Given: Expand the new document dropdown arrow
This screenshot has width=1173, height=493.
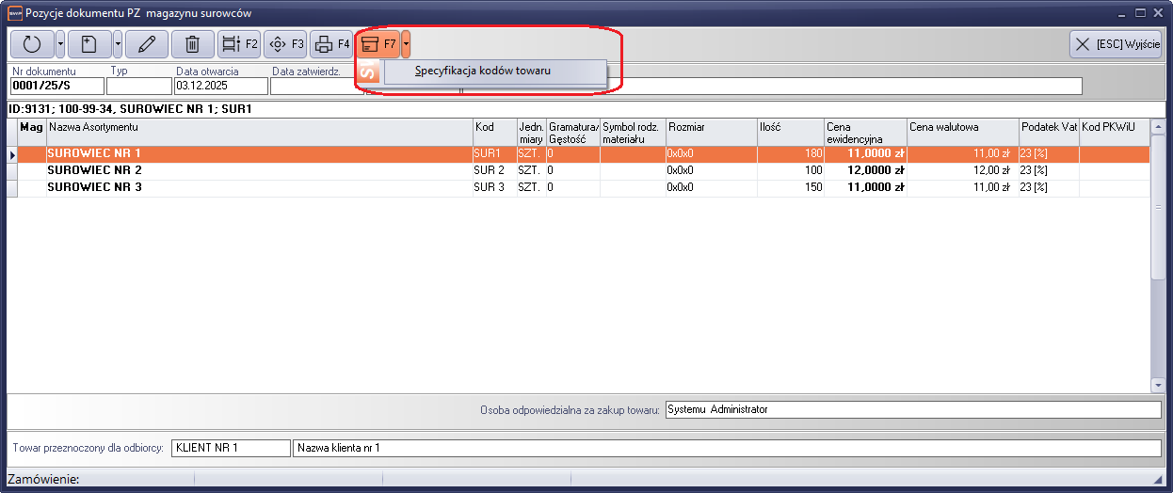Looking at the screenshot, I should pos(118,44).
